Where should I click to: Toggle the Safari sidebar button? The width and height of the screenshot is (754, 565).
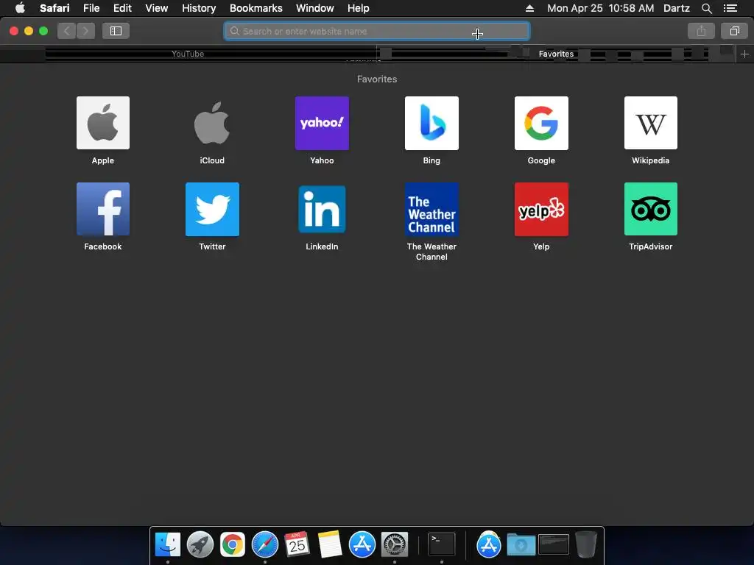pos(116,31)
